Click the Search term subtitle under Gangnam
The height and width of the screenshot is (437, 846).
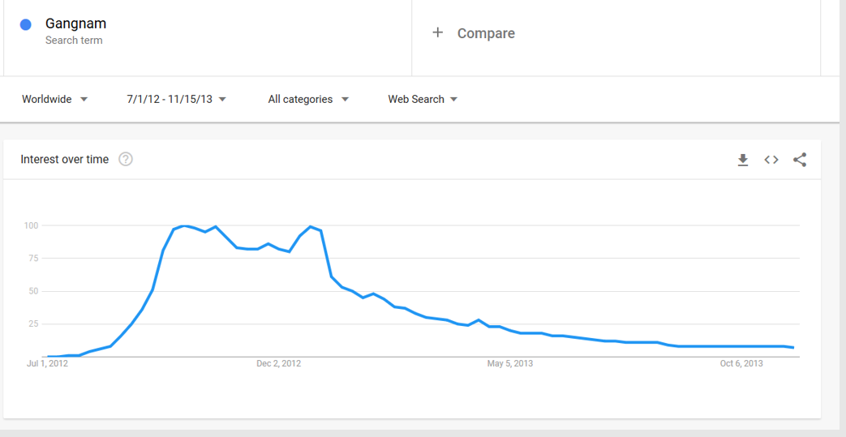[74, 41]
